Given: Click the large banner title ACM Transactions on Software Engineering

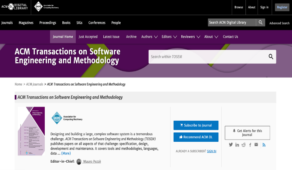Looking at the screenshot, I should pyautogui.click(x=68, y=56).
